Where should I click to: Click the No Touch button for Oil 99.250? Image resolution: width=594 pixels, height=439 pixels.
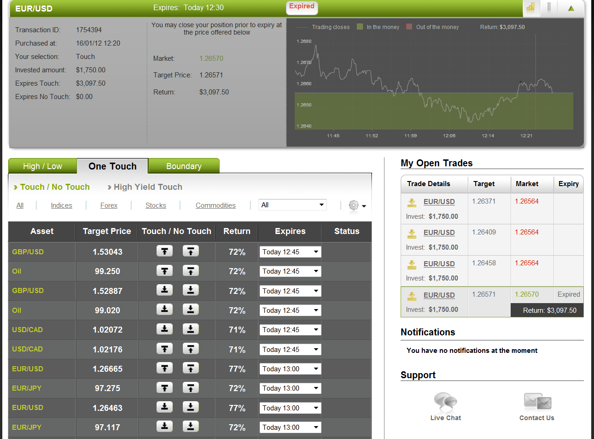pyautogui.click(x=190, y=271)
